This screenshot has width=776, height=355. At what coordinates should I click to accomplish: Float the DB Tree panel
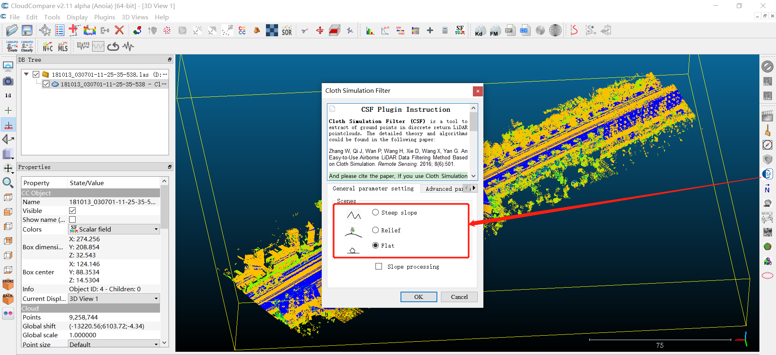(x=170, y=60)
